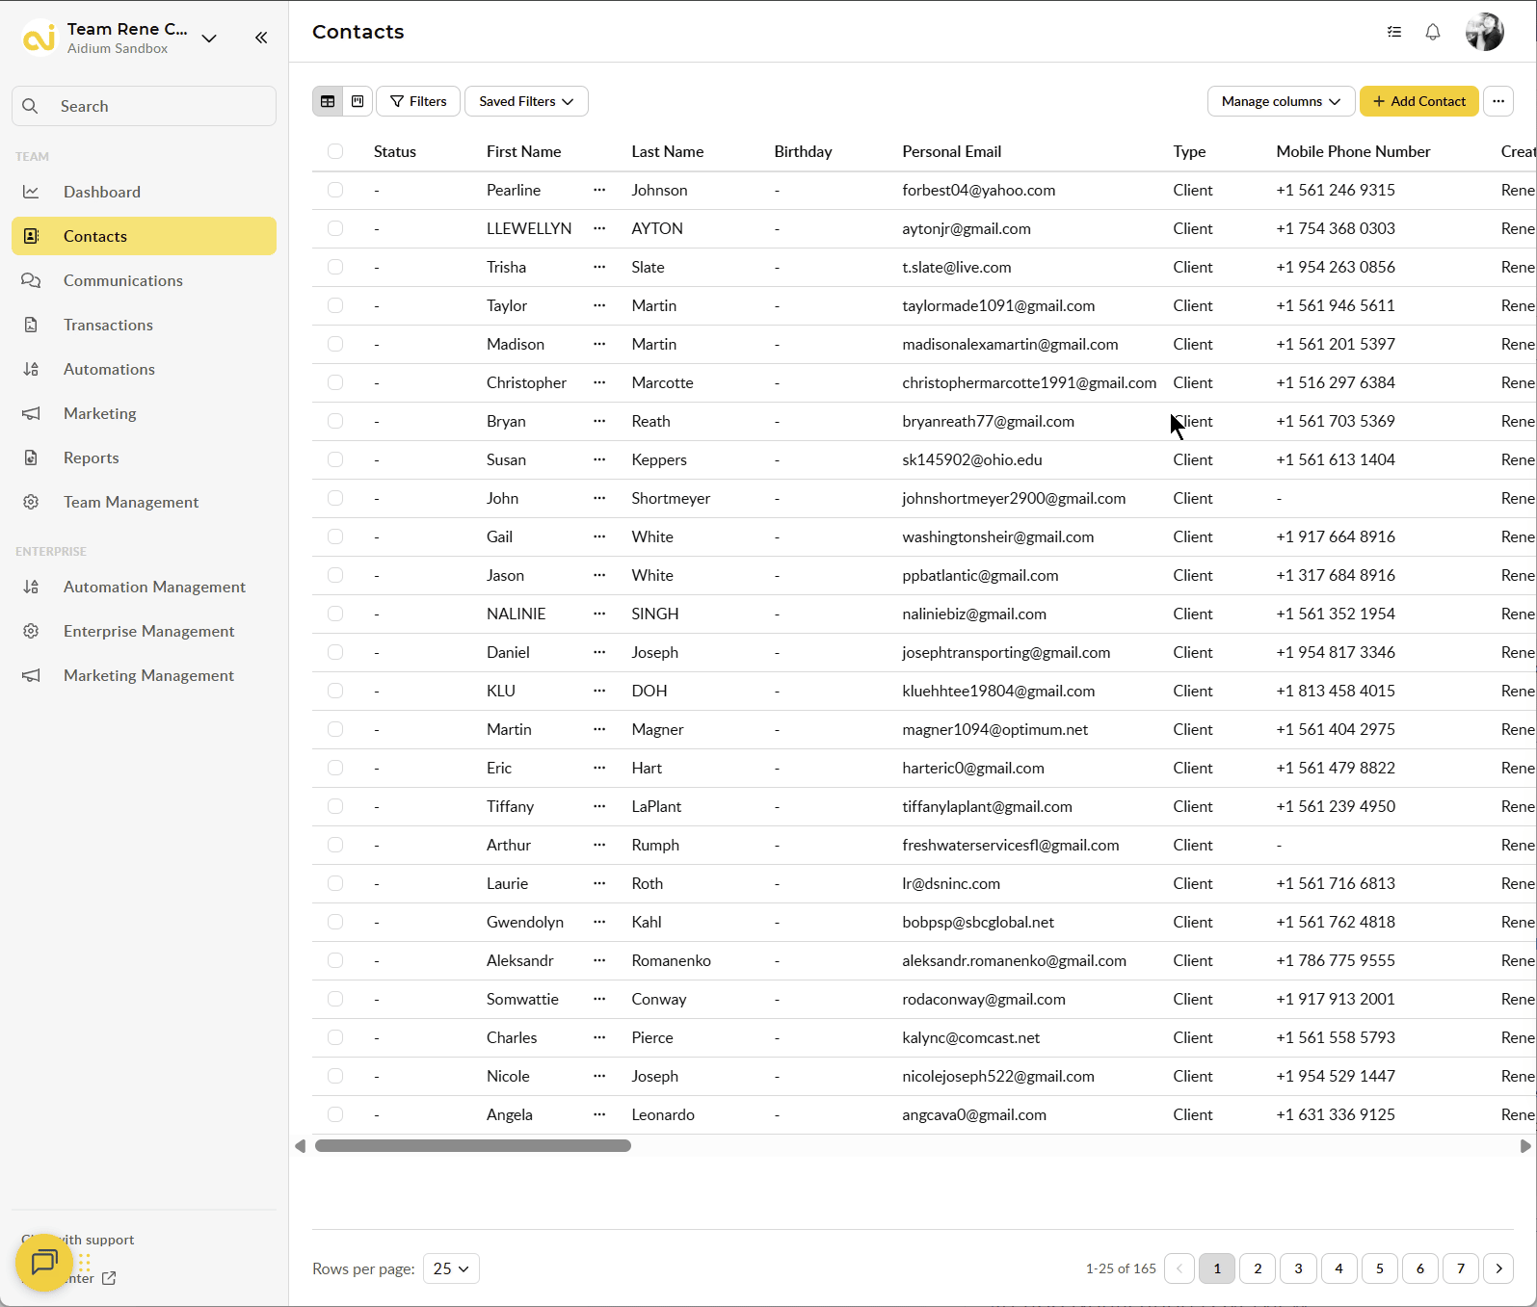Select all contacts with header checkbox
The width and height of the screenshot is (1537, 1307).
coord(335,151)
